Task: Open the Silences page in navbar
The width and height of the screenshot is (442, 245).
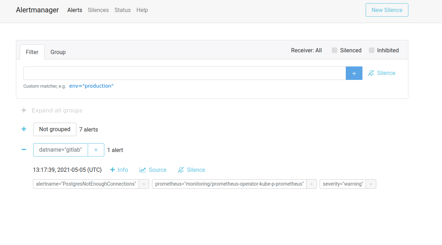Action: [98, 10]
